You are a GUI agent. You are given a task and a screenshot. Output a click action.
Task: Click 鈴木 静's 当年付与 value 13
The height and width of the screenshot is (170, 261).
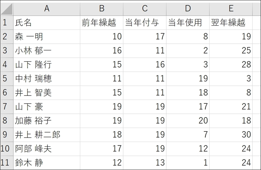pyautogui.click(x=145, y=162)
